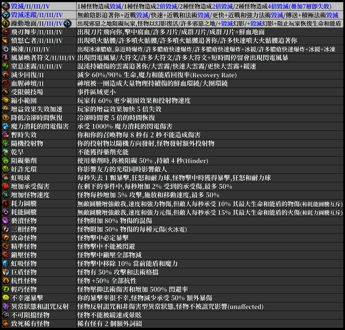Screen dimensions: 345x330
Task: Click the blue icon beside 毀滅迷蹤/II/III/IV
Action: click(6, 15)
